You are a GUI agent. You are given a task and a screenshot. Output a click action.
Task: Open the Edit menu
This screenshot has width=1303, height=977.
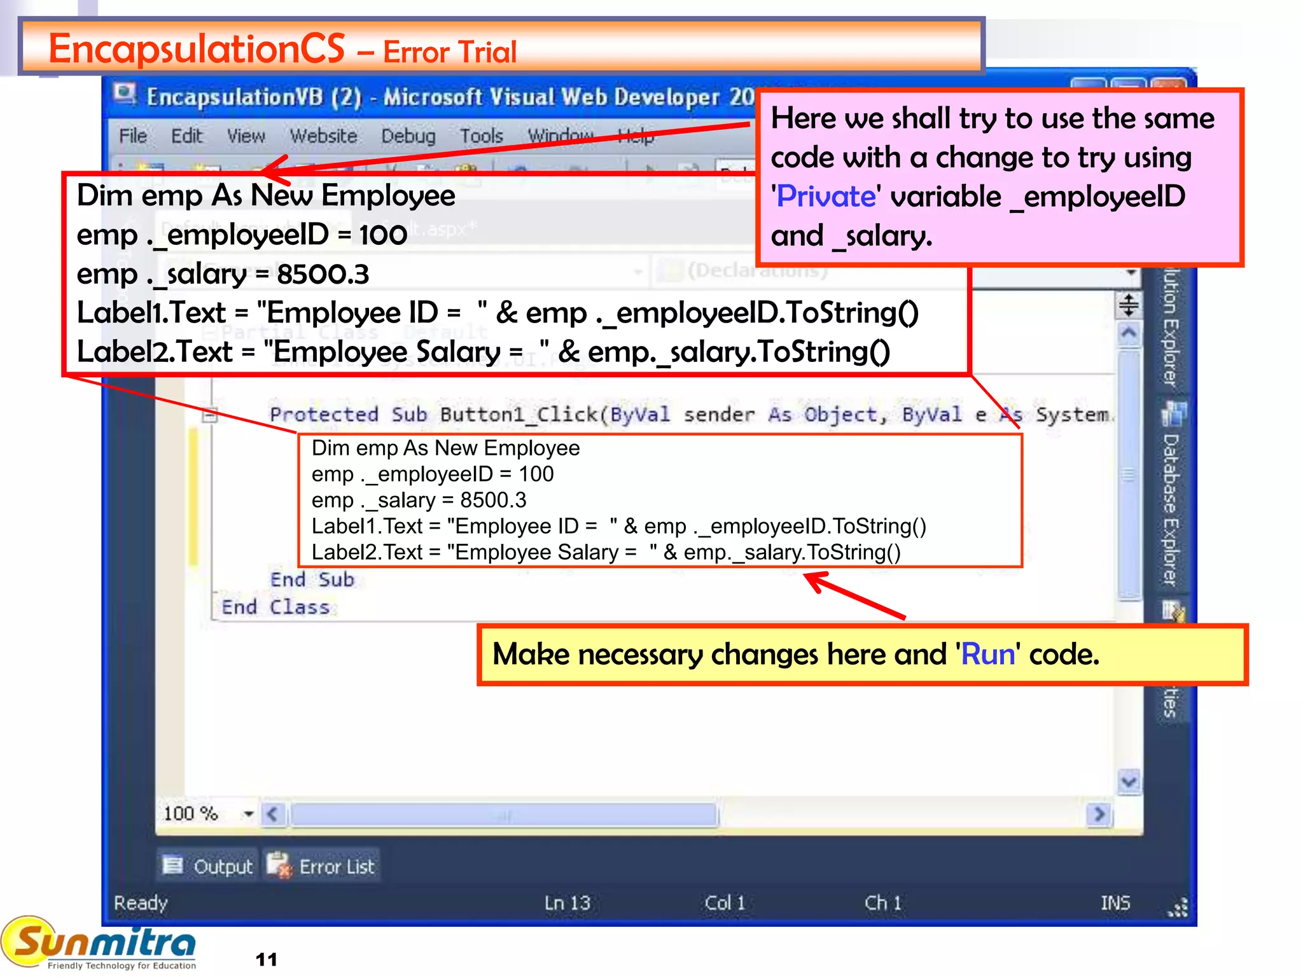[186, 136]
